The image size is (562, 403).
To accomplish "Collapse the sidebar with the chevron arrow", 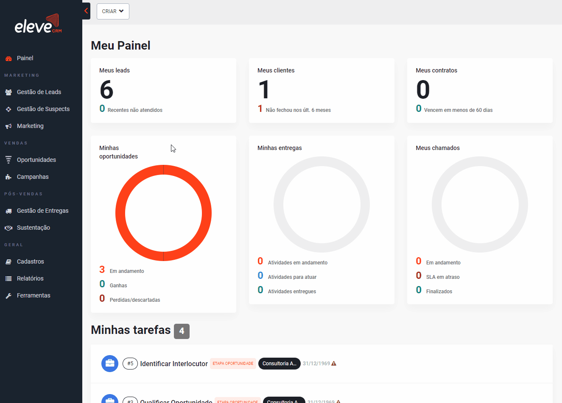I will [x=86, y=11].
